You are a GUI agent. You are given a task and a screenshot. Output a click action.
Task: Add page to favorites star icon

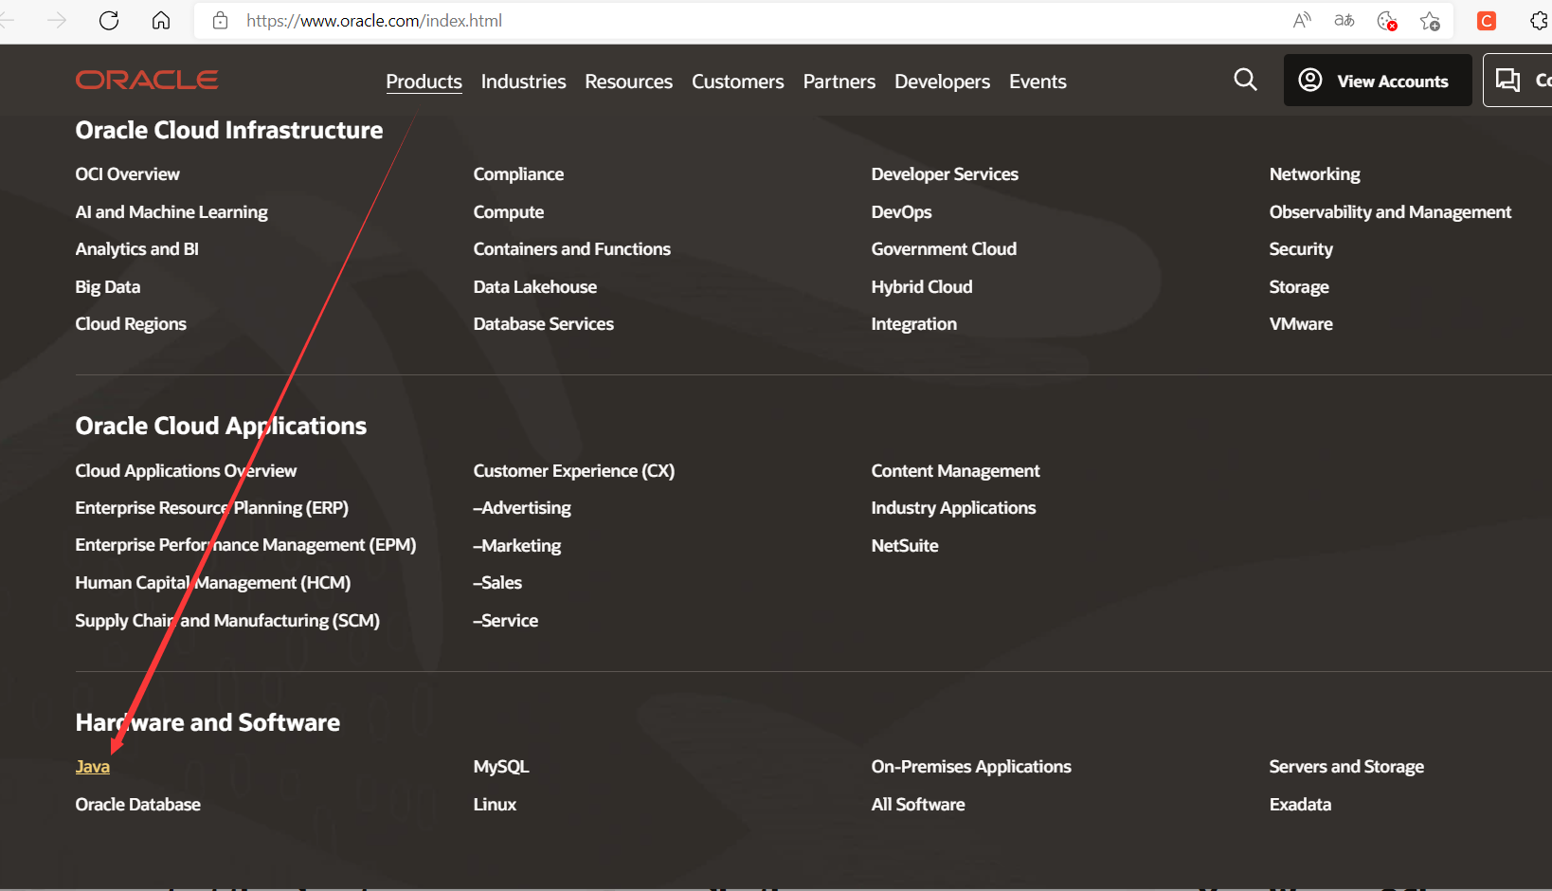pos(1430,21)
